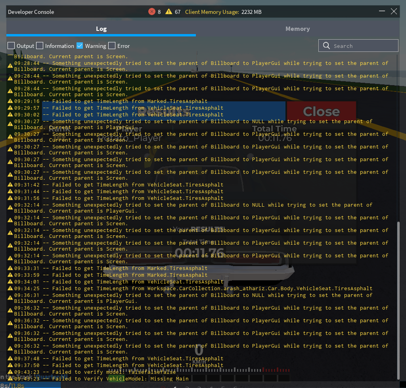Click the red error count icon
406x388 pixels.
click(x=152, y=11)
